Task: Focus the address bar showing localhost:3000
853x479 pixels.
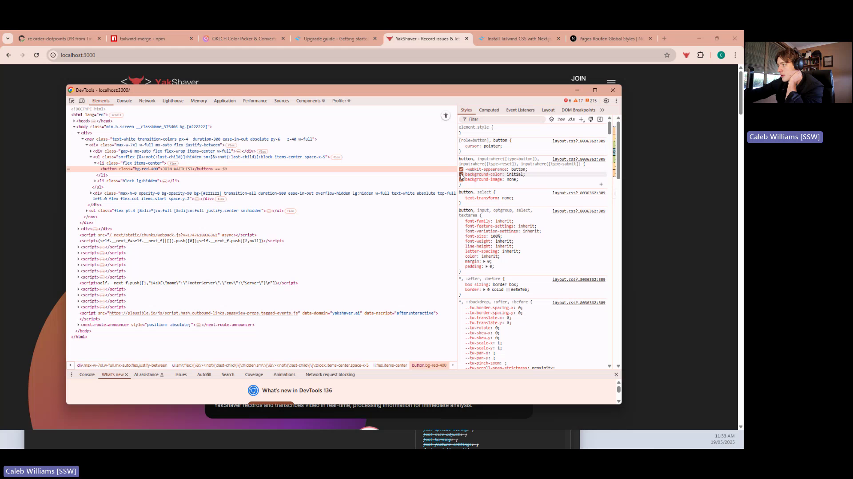Action: [x=355, y=55]
